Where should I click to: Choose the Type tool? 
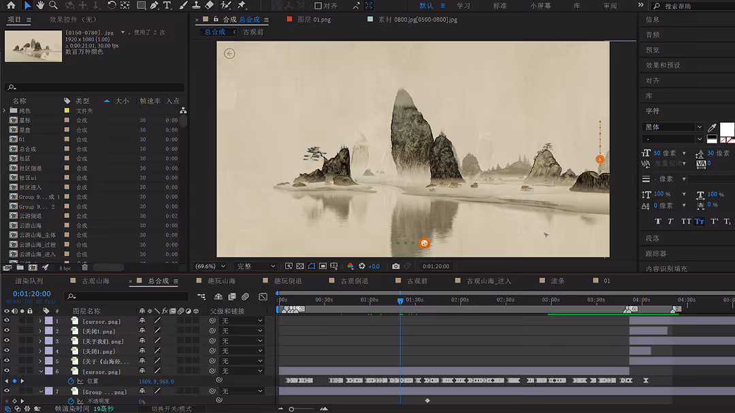coord(167,5)
